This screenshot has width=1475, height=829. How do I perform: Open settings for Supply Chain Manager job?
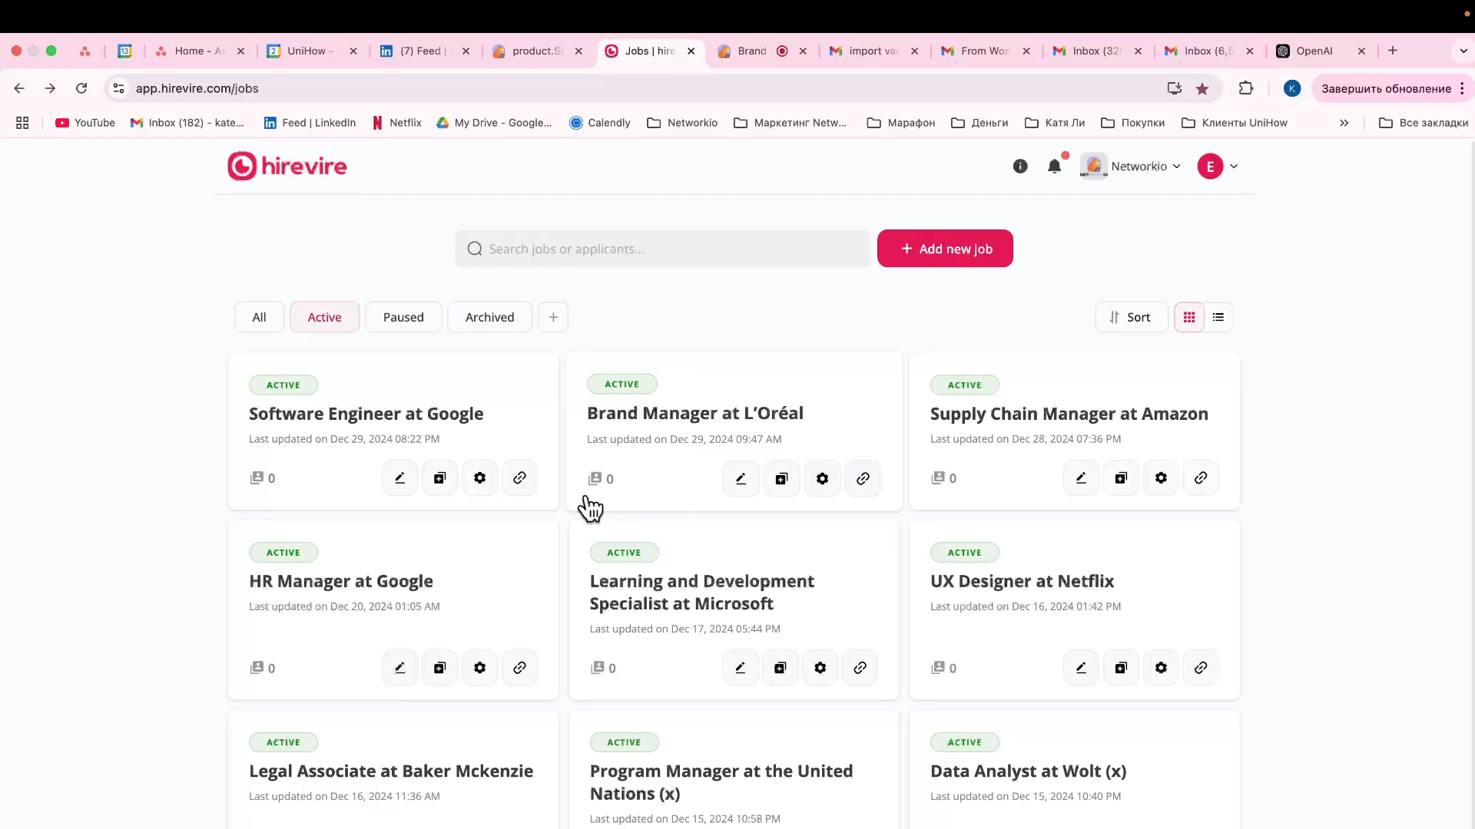(1161, 478)
